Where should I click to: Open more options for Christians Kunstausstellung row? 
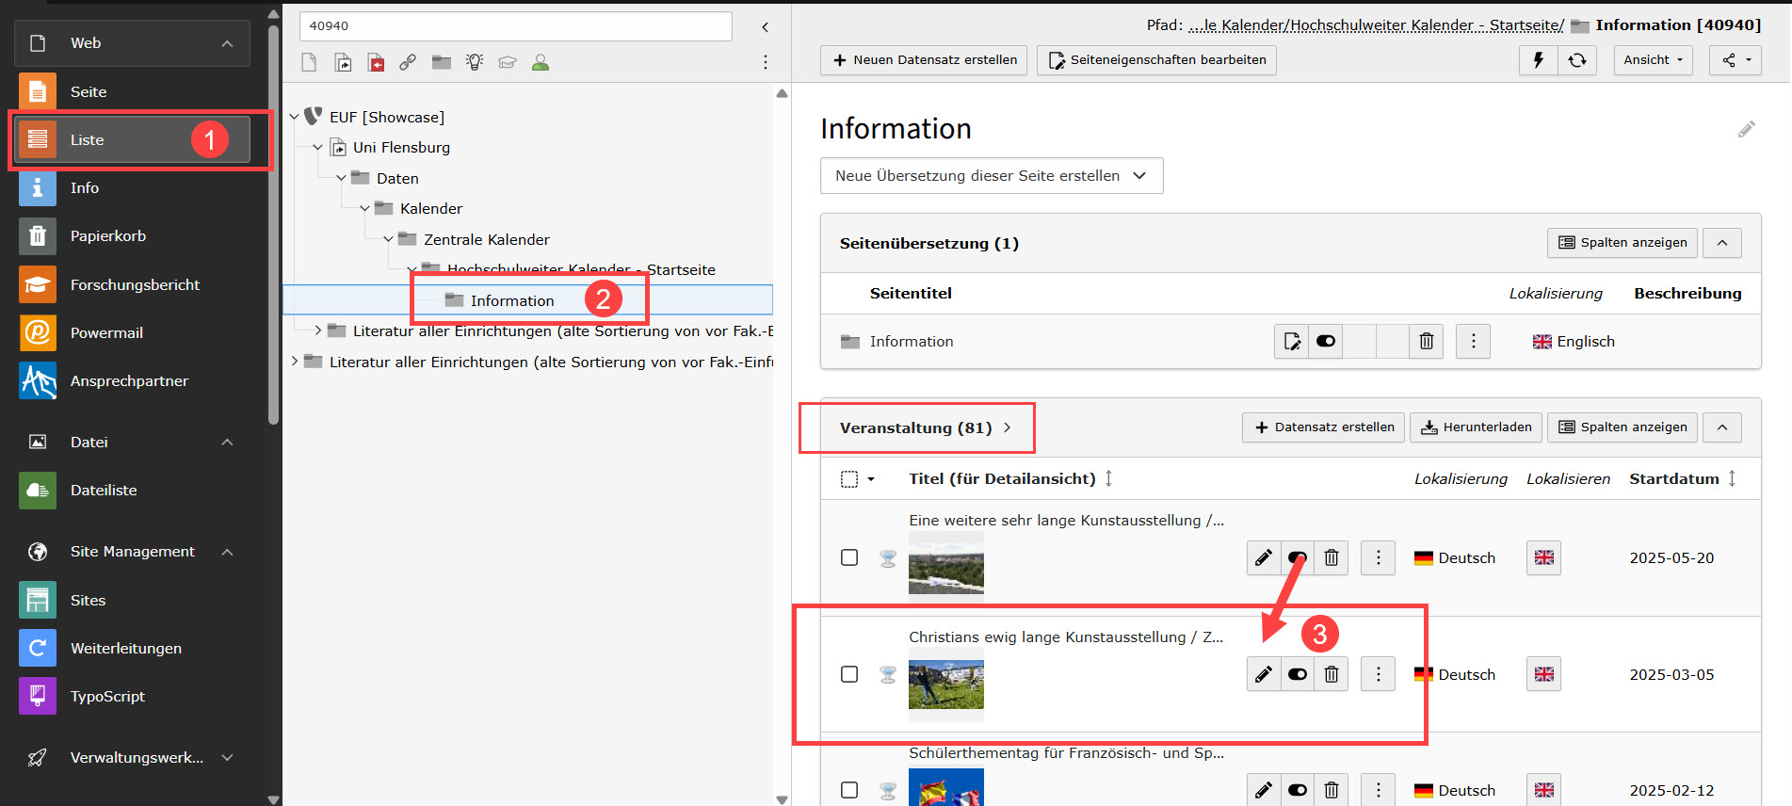1379,674
